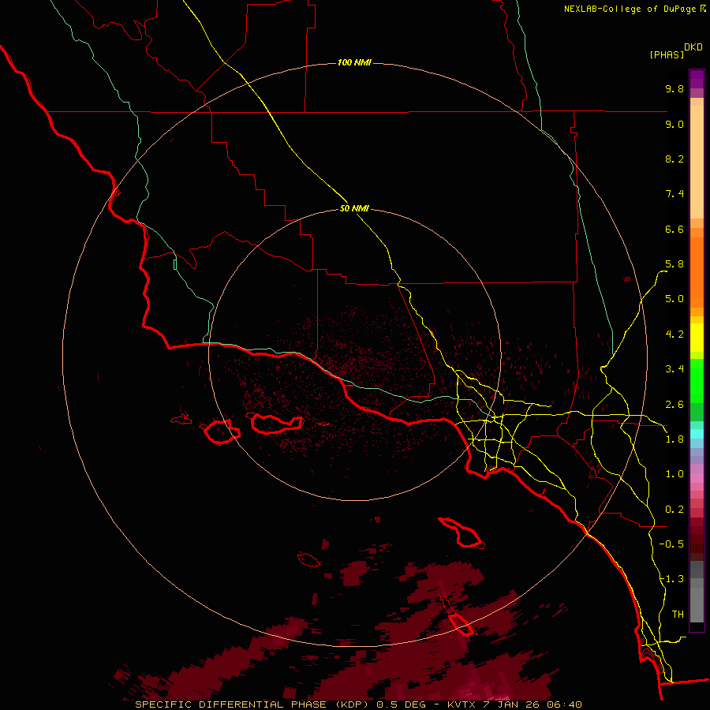Click the 8.2 value on the legend

coord(674,159)
